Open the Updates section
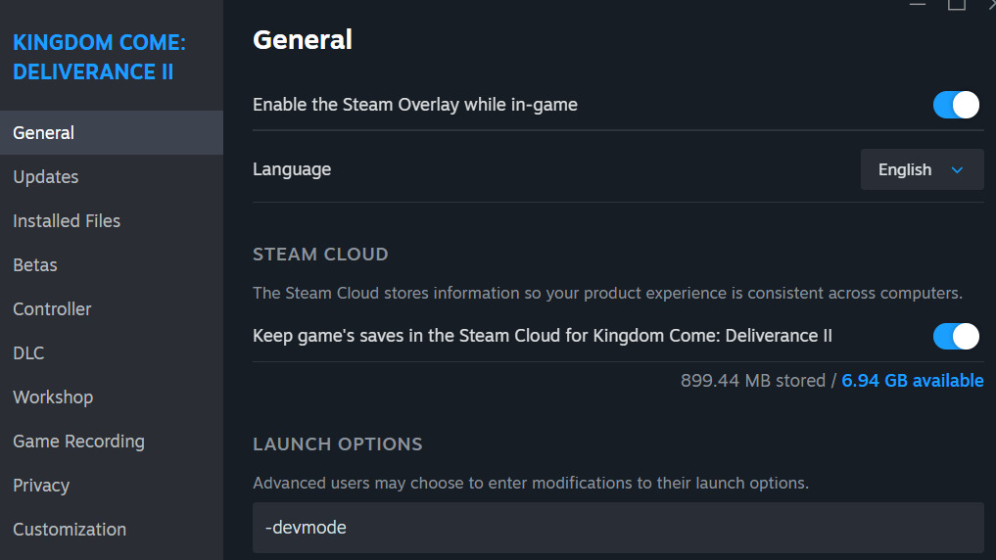Screen dimensions: 996x560 46,177
